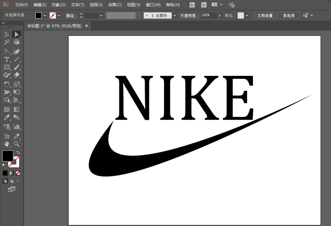The width and height of the screenshot is (331, 226).
Task: Open Adobe Bridge via Br icon
Action: tap(192, 5)
